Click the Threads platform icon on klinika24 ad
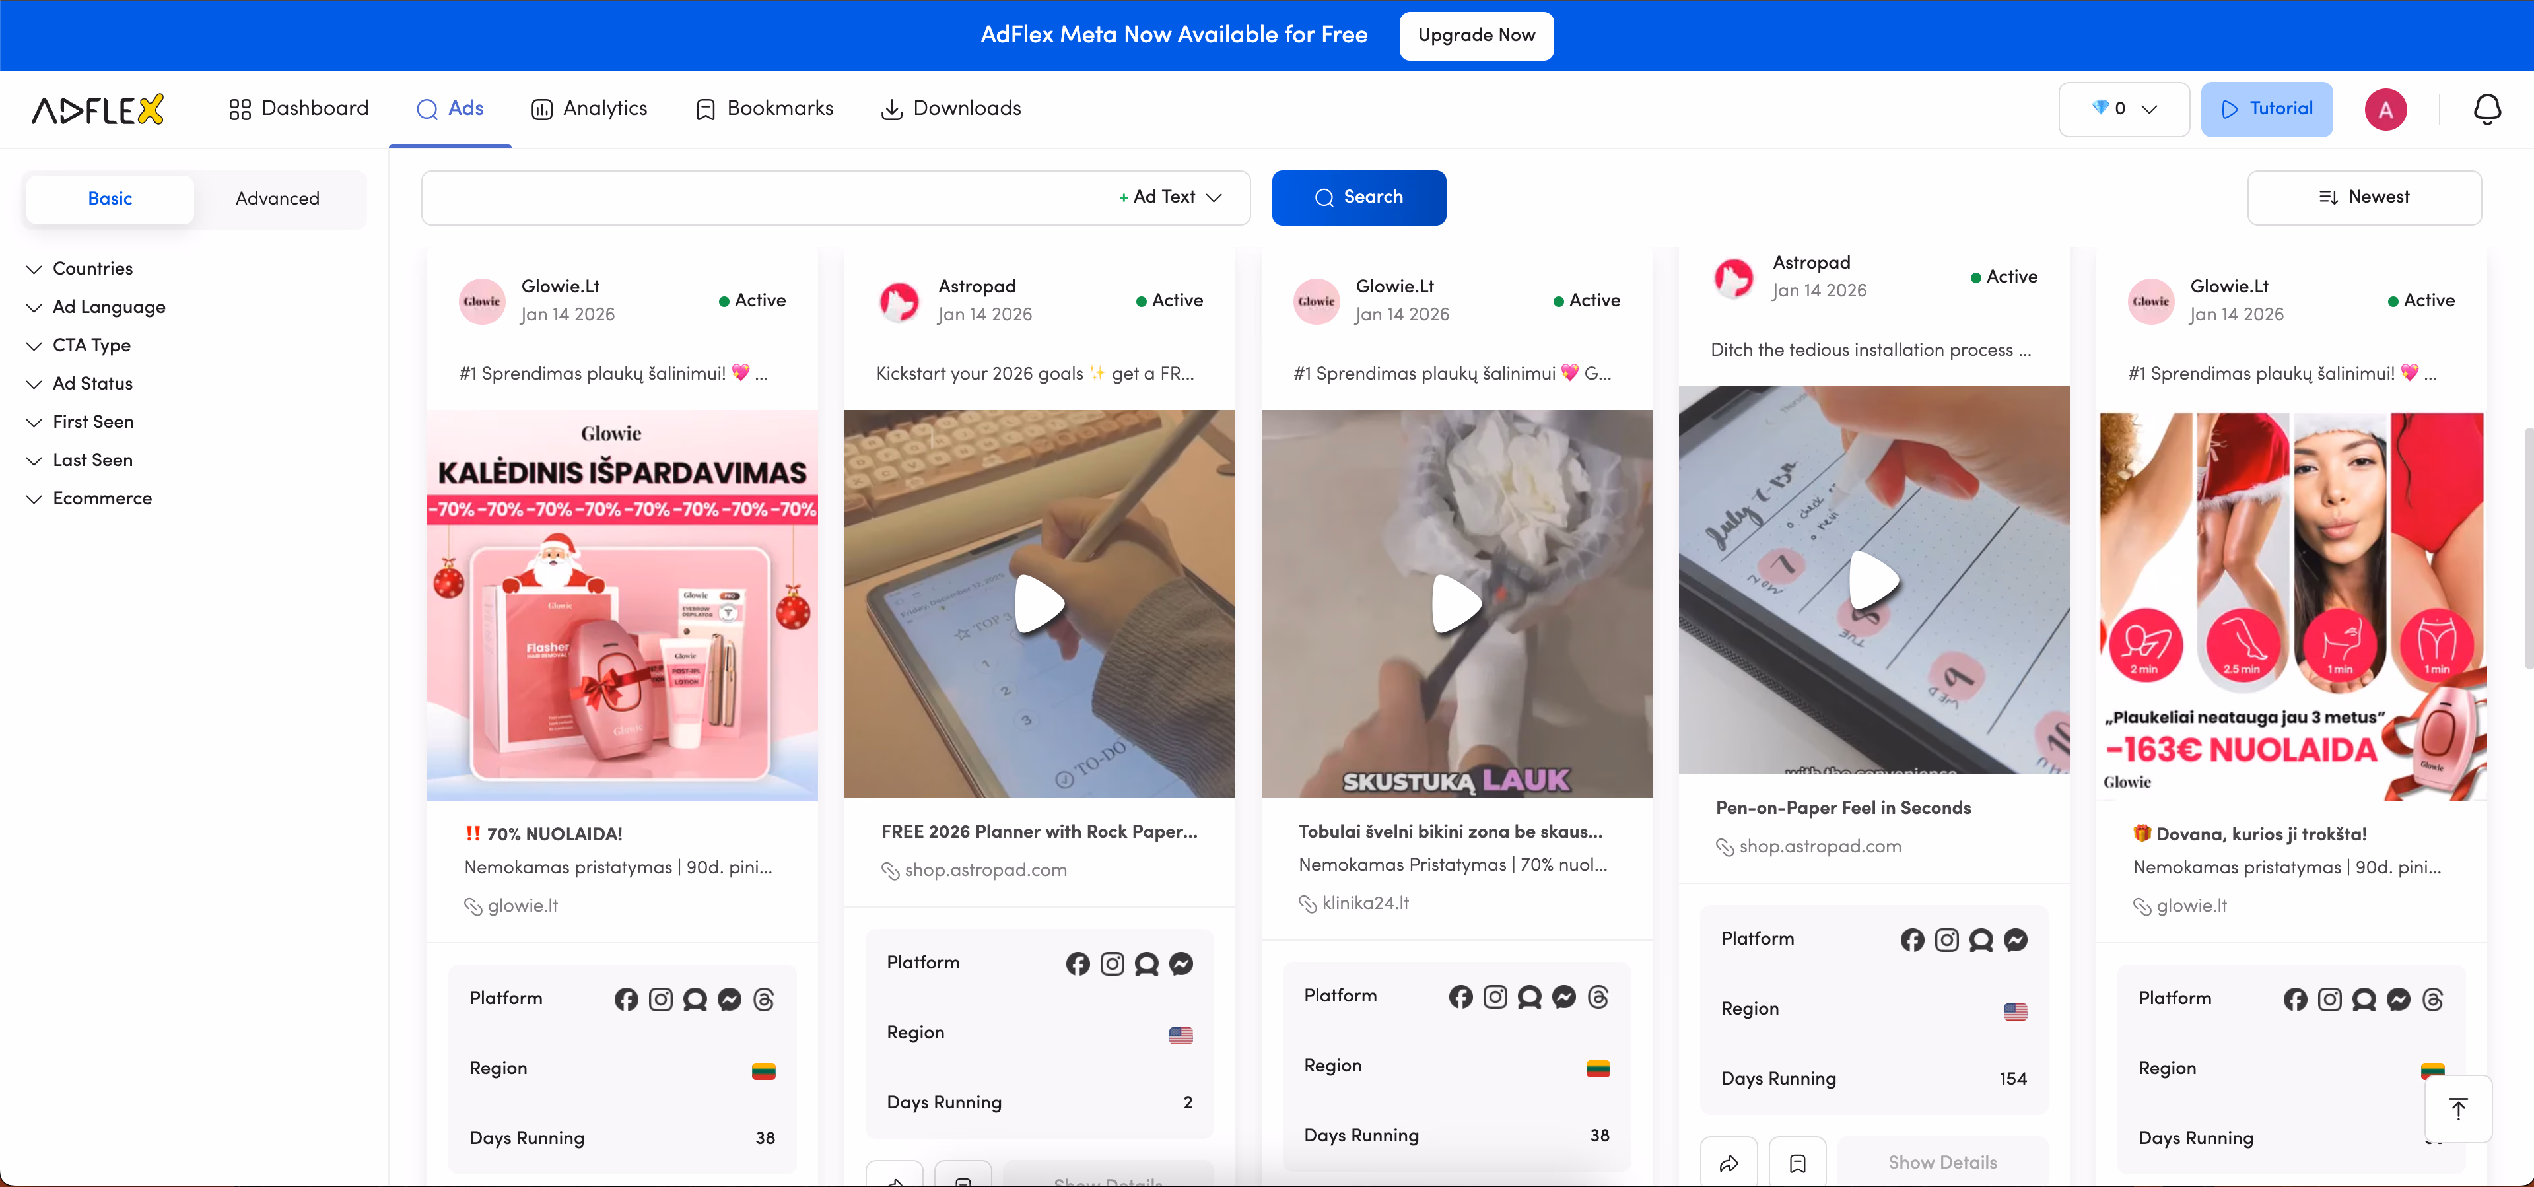Image resolution: width=2534 pixels, height=1187 pixels. click(1598, 997)
